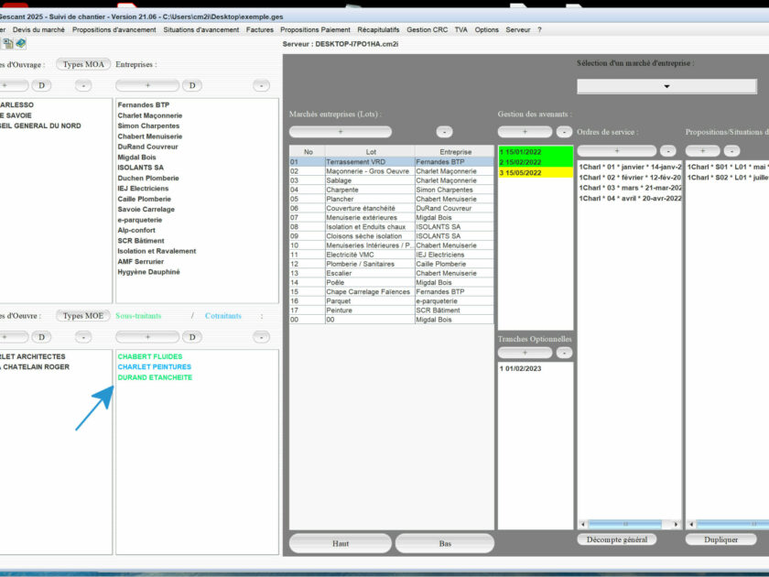This screenshot has height=577, width=769.
Task: Add a new avenant with plus button
Action: [x=525, y=132]
